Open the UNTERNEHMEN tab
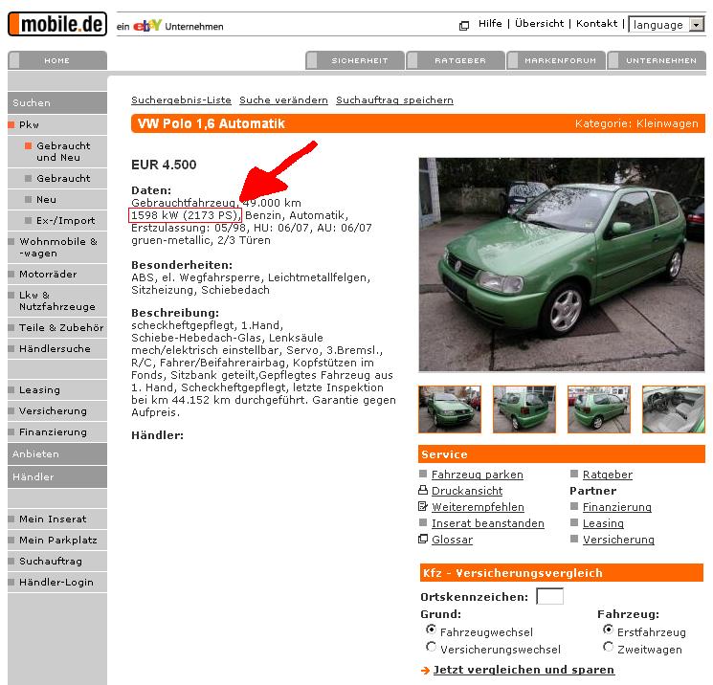713x685 pixels. point(657,60)
